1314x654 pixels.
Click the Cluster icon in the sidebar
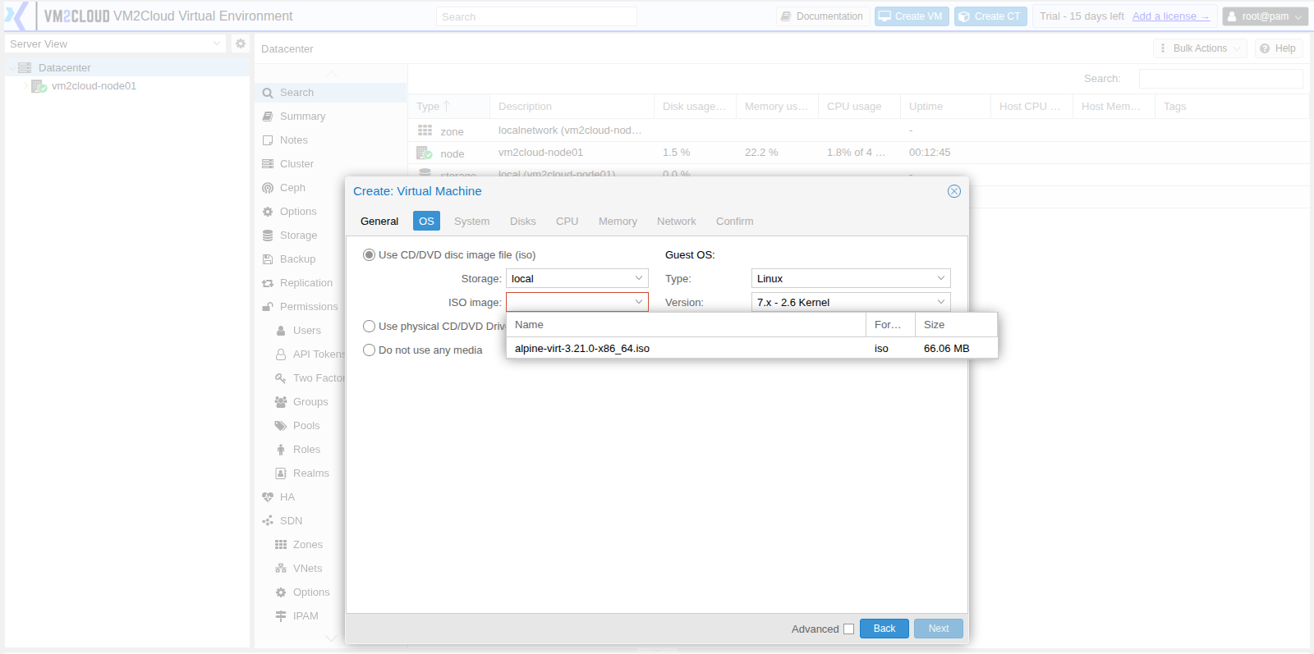(268, 164)
